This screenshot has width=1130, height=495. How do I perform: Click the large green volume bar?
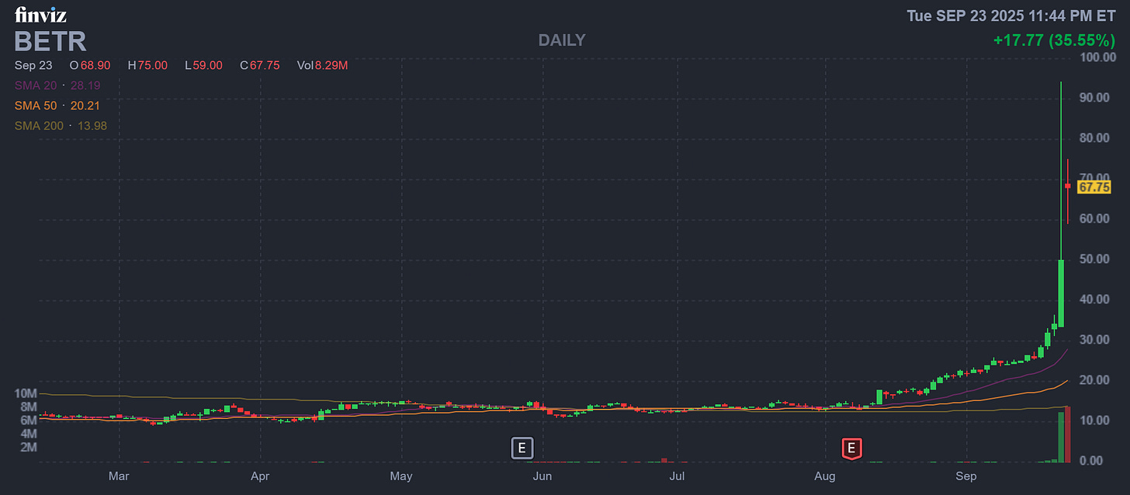pos(1061,438)
